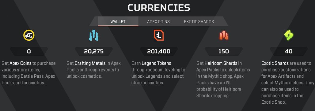
Task: Select the Apex Coins balance showing 0
Action: coord(29,51)
